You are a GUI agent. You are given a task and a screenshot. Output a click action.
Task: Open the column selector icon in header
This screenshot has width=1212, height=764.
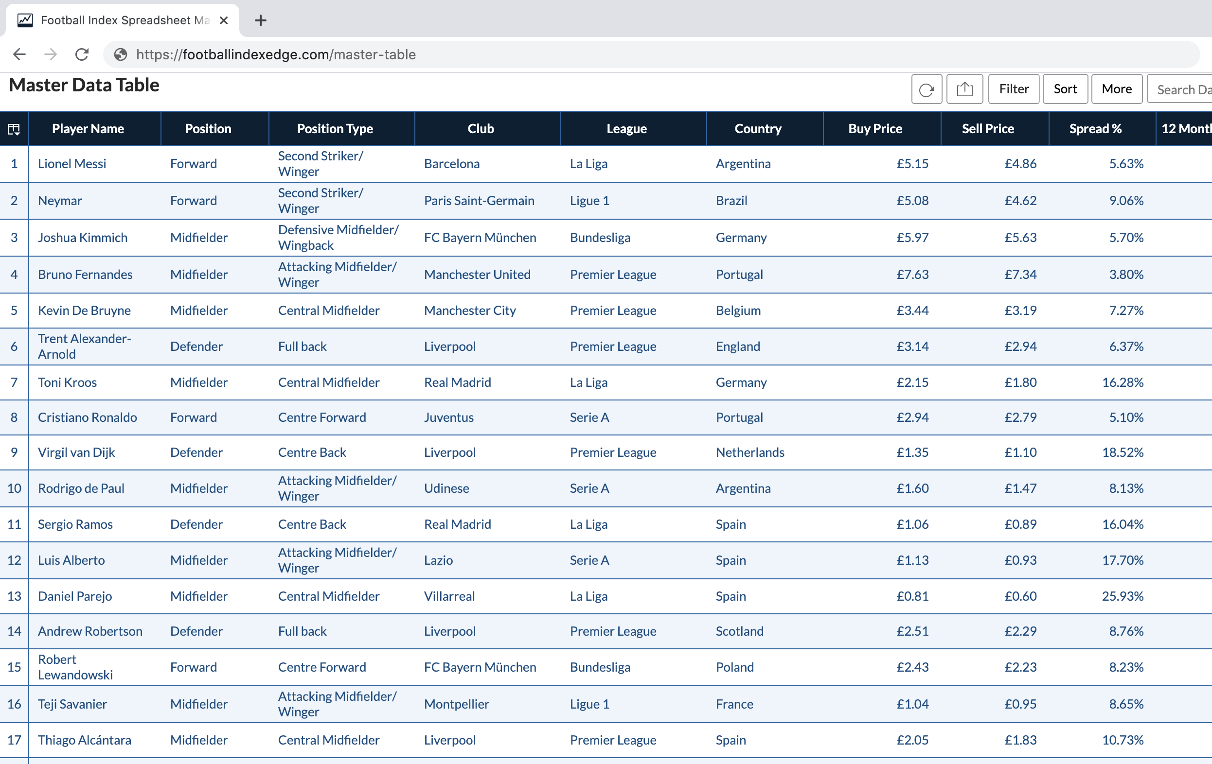[x=14, y=129]
